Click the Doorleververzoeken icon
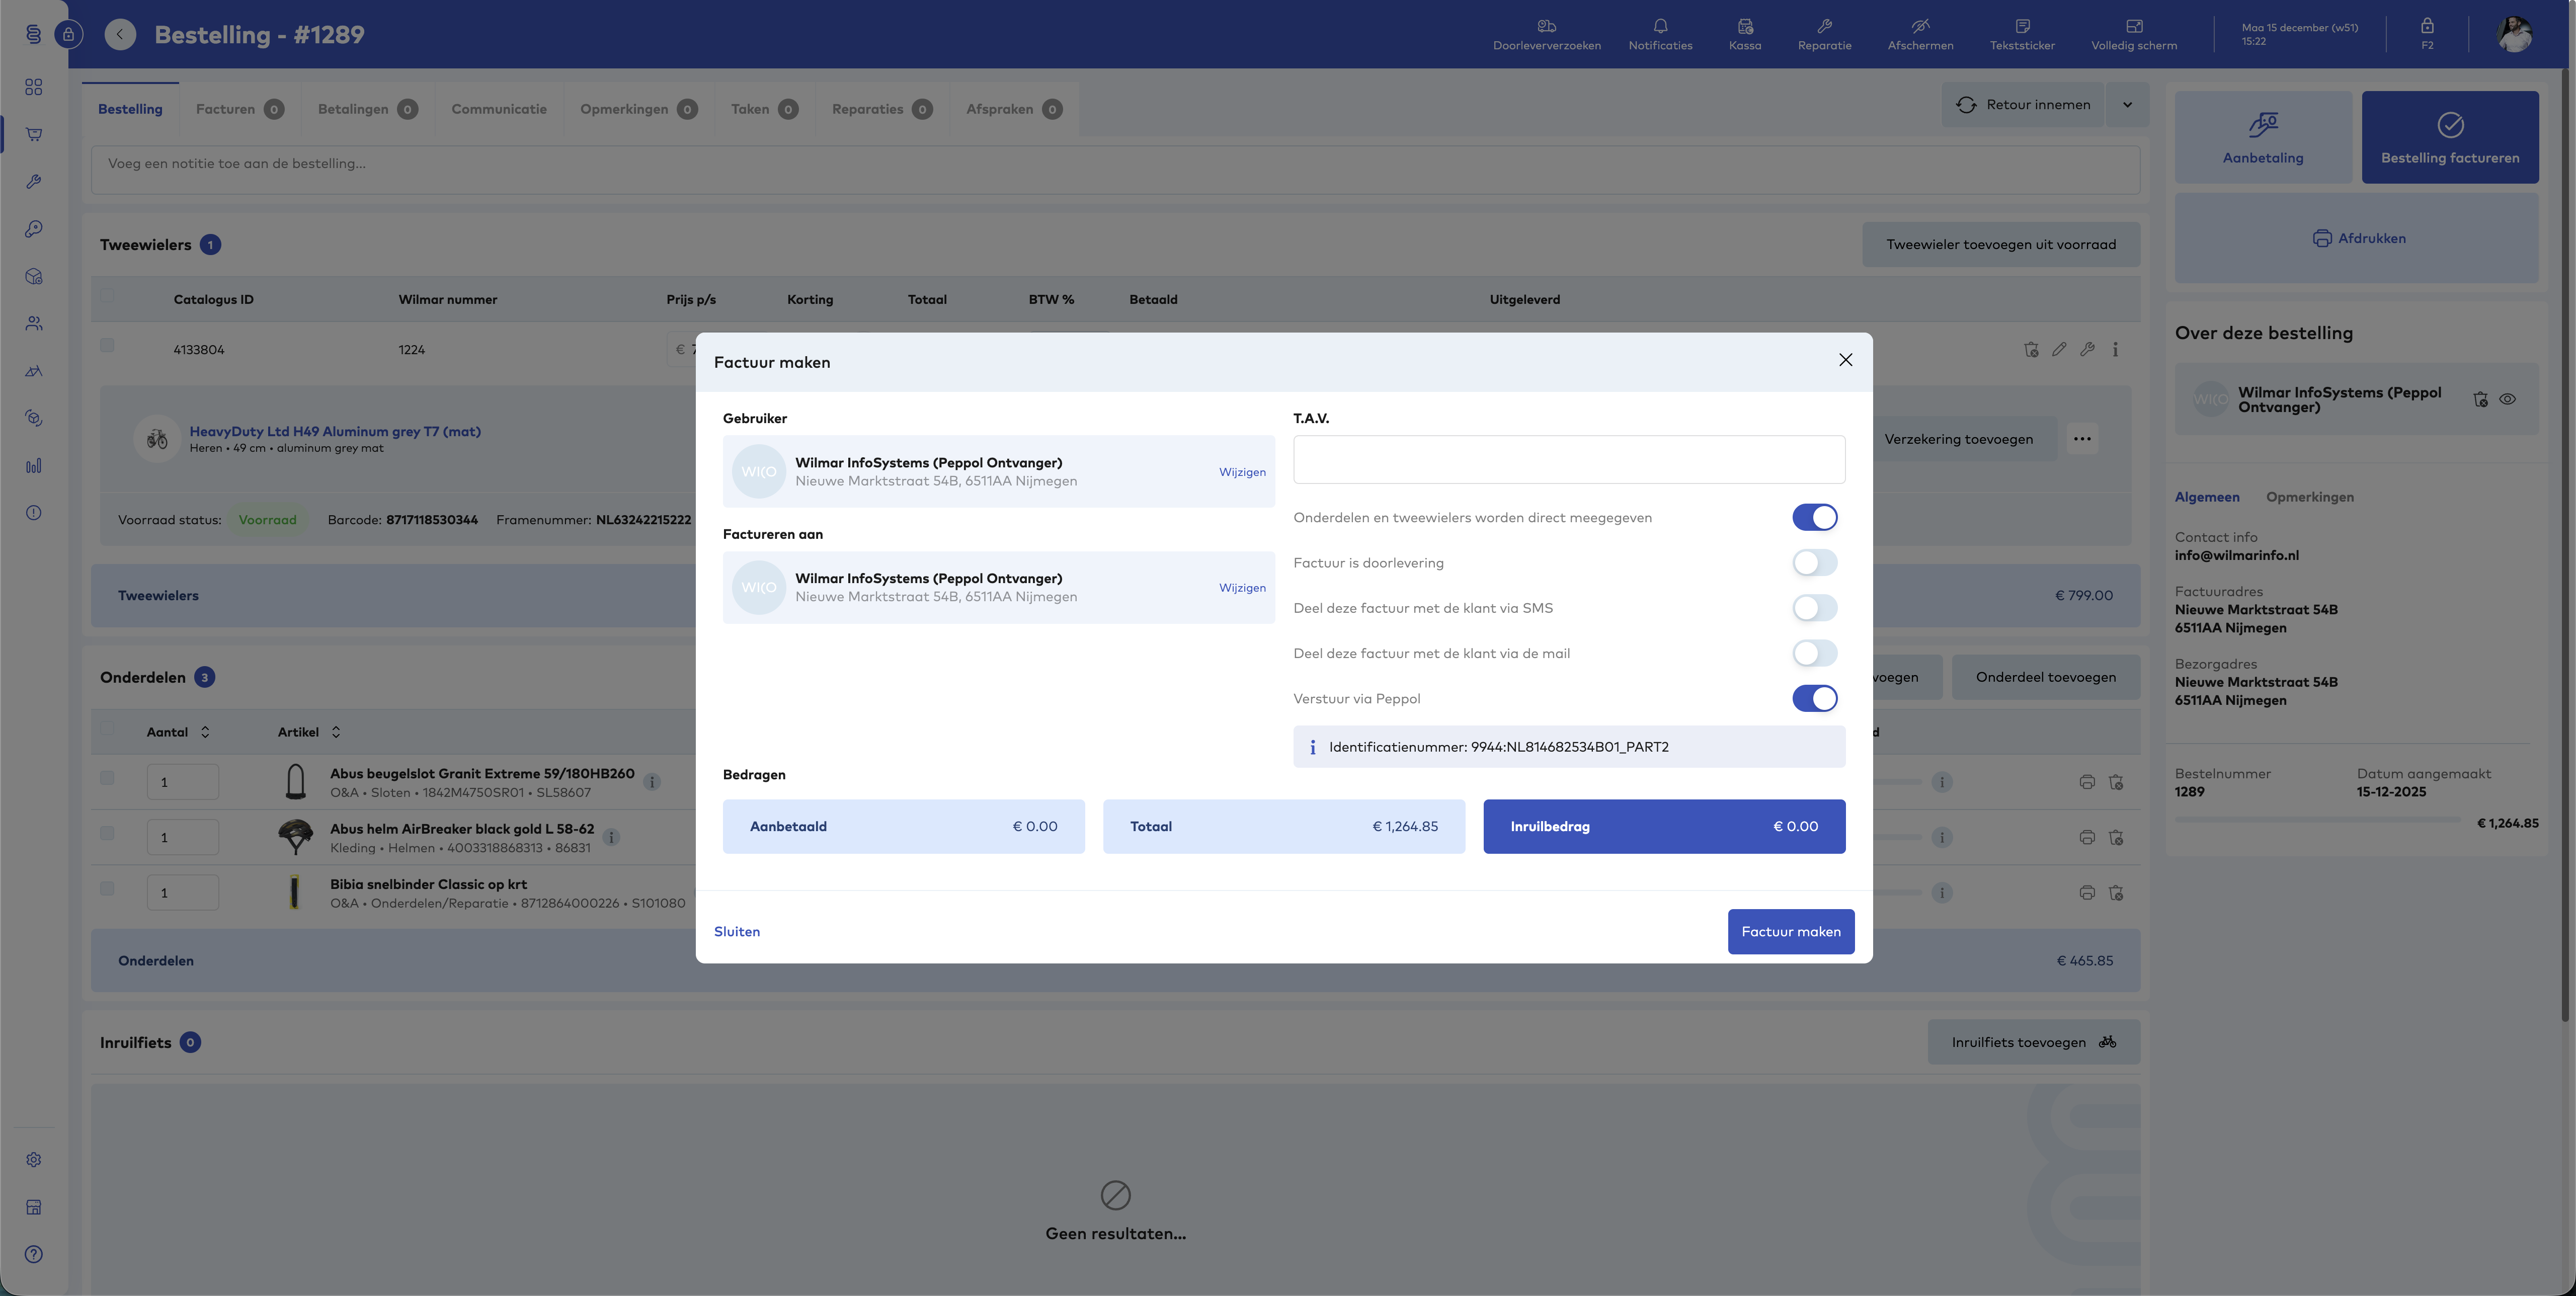This screenshot has height=1296, width=2576. click(1546, 27)
